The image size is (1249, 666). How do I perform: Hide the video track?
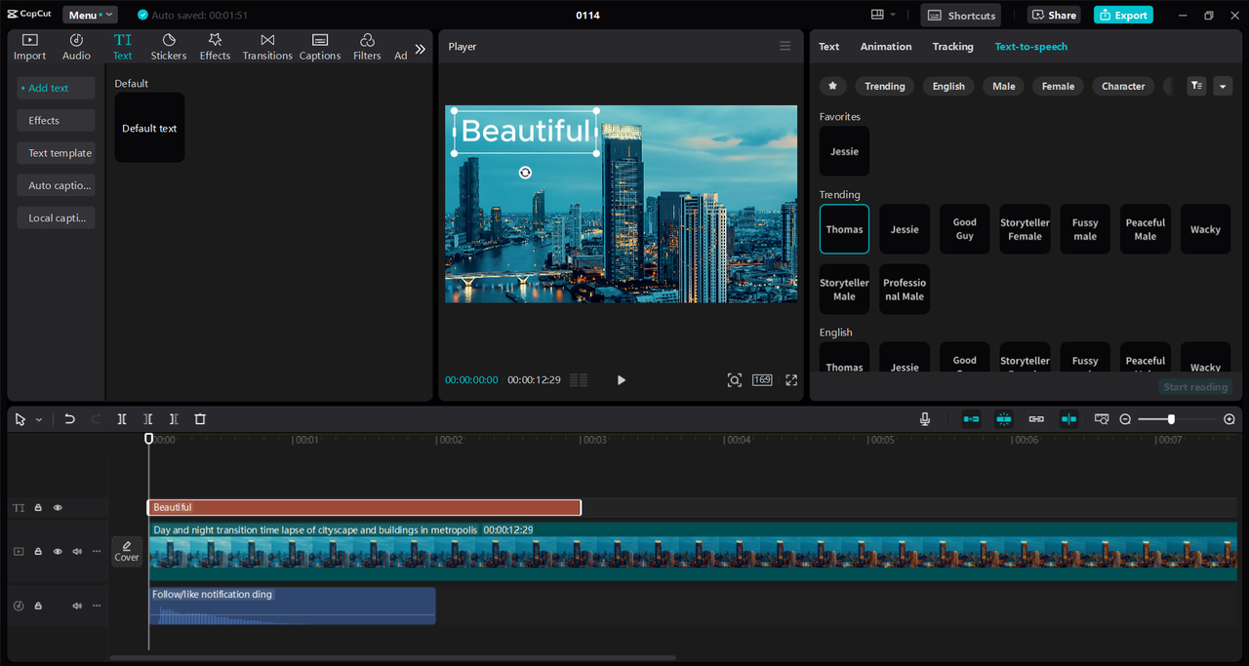(58, 552)
